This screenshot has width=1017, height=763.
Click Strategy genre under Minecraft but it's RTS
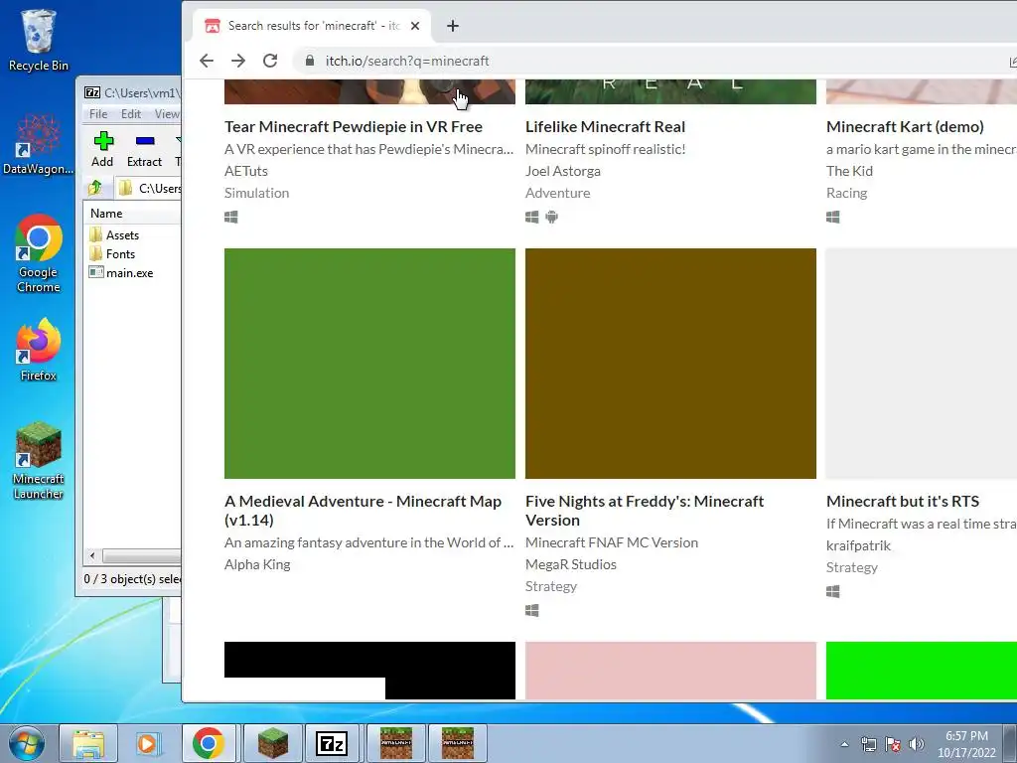pos(851,567)
